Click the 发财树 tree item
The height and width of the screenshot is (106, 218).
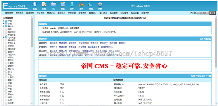[x=11, y=46]
